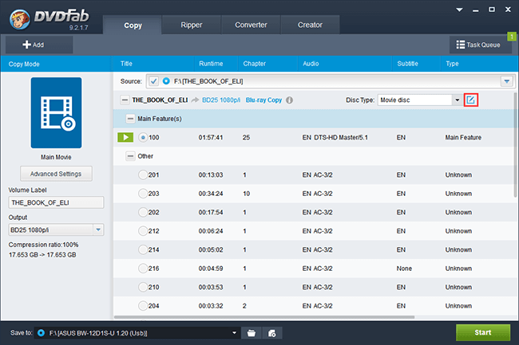This screenshot has width=519, height=345.
Task: Click the Runtime column header
Action: [216, 64]
